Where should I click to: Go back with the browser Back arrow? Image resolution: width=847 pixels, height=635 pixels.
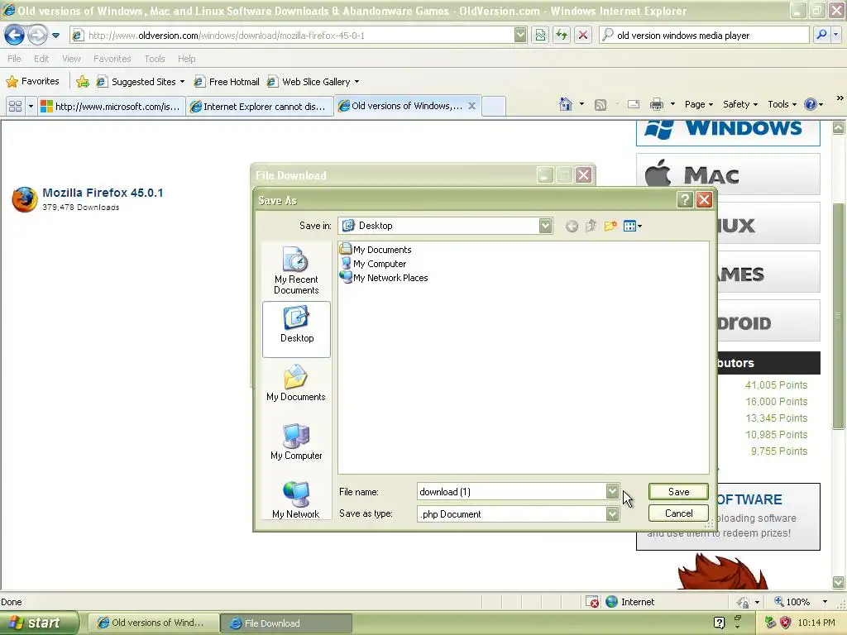(14, 36)
